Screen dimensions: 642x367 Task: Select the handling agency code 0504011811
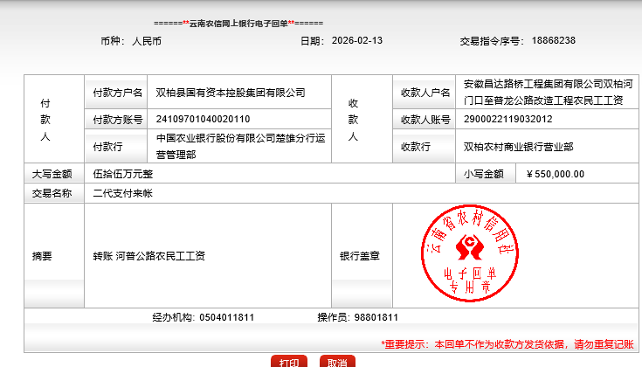pos(227,317)
